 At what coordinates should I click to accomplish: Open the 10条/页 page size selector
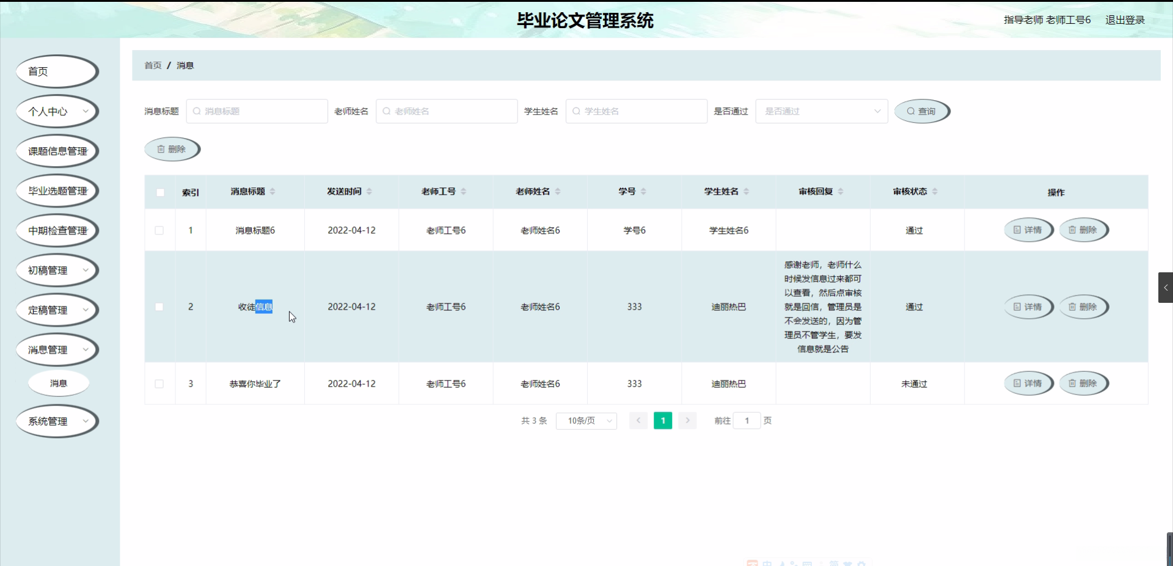click(586, 421)
